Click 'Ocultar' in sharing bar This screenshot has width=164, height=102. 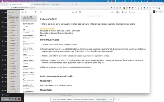[x=110, y=99]
